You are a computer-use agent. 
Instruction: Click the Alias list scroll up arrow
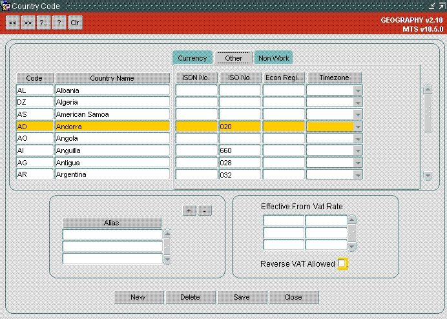[x=167, y=234]
